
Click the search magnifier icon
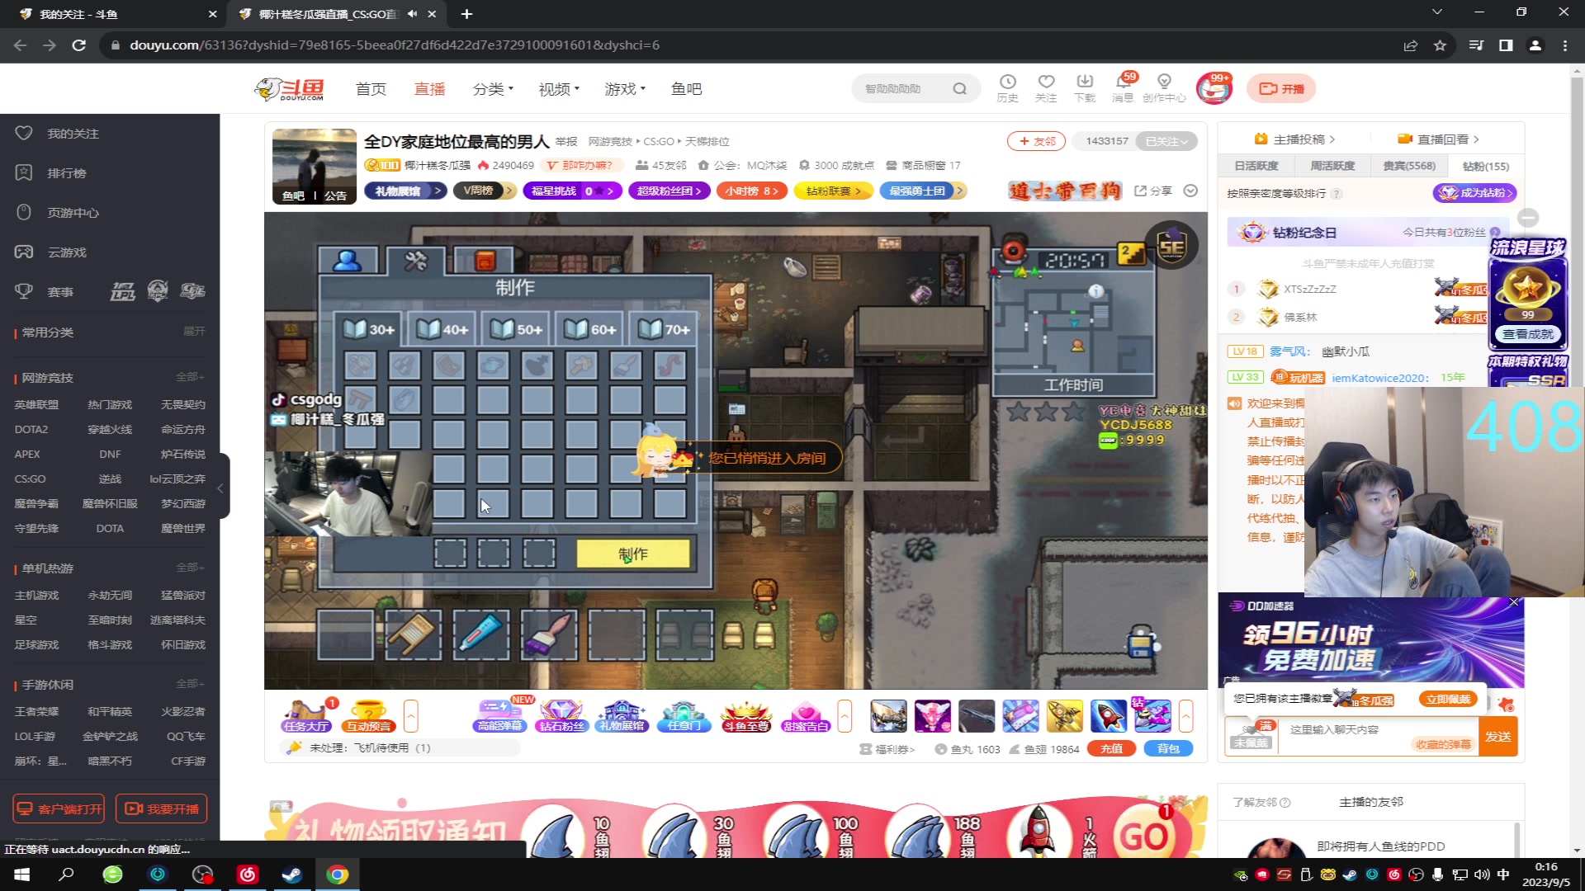coord(959,88)
